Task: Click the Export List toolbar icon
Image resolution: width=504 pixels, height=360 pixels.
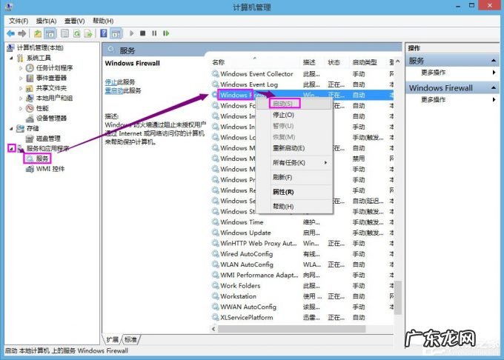Action: [x=88, y=33]
